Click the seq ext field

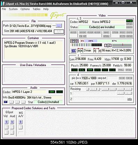pyautogui.click(x=112, y=78)
